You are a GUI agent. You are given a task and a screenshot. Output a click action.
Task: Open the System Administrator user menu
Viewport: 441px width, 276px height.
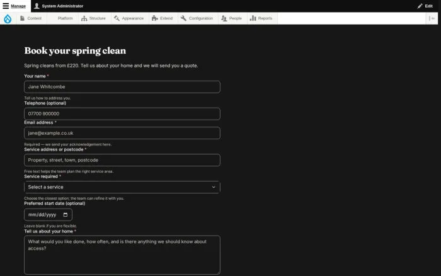click(59, 6)
